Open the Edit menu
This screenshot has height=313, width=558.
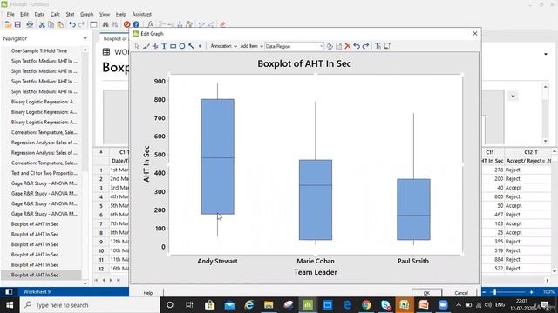[24, 14]
